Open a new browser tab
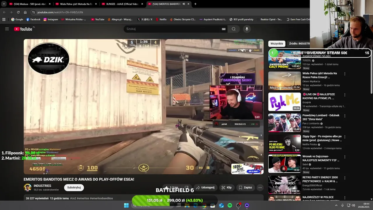The height and width of the screenshot is (210, 373). (x=195, y=4)
